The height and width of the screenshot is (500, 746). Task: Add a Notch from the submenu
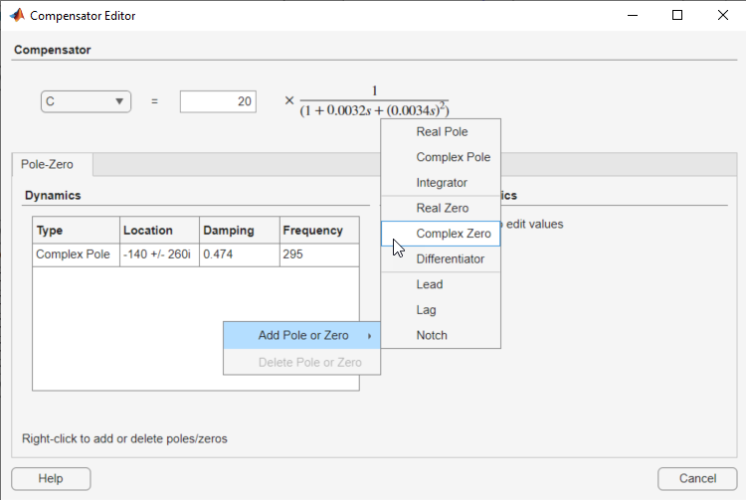432,336
